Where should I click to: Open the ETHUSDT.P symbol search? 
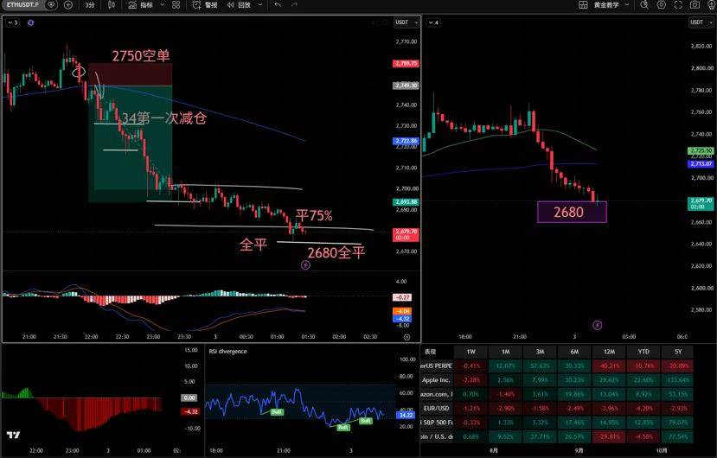click(22, 5)
